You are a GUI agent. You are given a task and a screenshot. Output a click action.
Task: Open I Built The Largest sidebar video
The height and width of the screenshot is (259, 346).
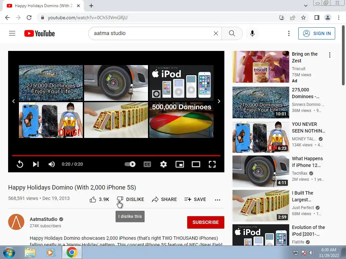tap(261, 205)
